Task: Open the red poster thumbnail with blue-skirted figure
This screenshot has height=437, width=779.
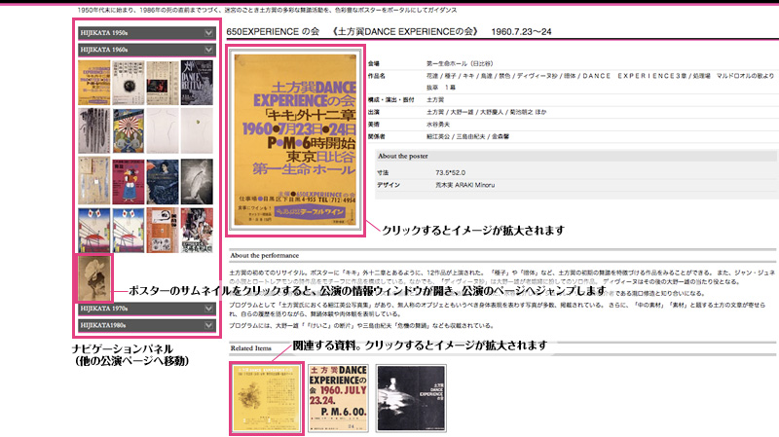Action: point(129,181)
